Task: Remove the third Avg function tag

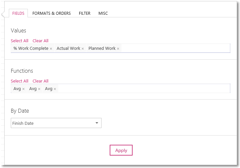Action: pyautogui.click(x=55, y=89)
